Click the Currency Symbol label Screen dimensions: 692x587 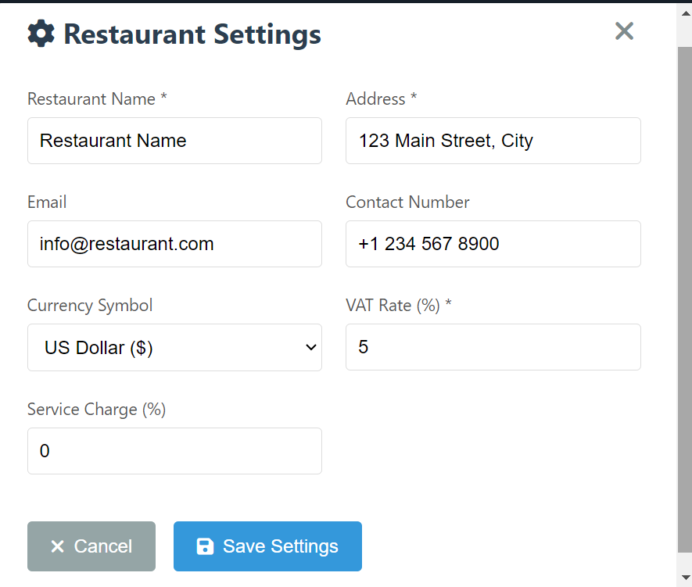point(90,306)
